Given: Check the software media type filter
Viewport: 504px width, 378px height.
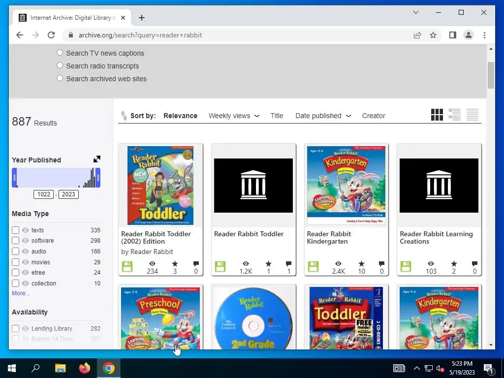Looking at the screenshot, I should pyautogui.click(x=15, y=240).
